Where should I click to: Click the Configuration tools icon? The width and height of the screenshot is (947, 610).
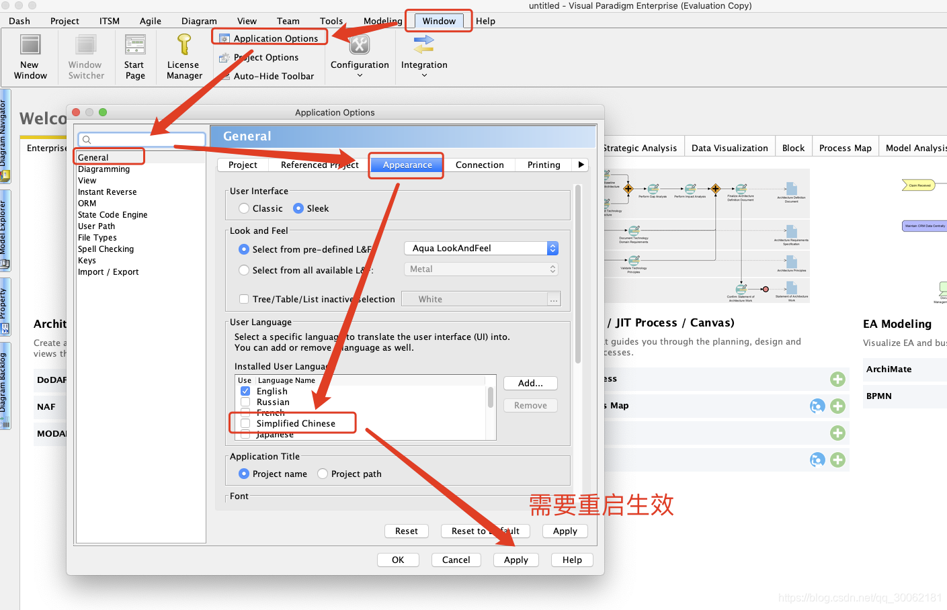[x=360, y=45]
